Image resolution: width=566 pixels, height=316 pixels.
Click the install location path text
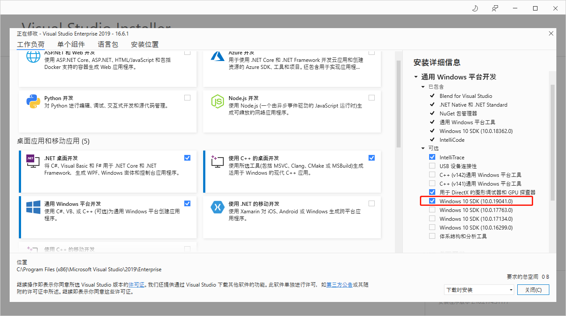(89, 269)
